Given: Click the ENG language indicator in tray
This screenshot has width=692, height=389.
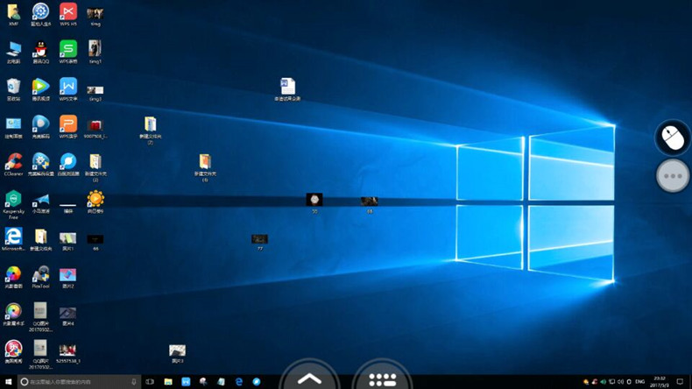Looking at the screenshot, I should pyautogui.click(x=639, y=382).
